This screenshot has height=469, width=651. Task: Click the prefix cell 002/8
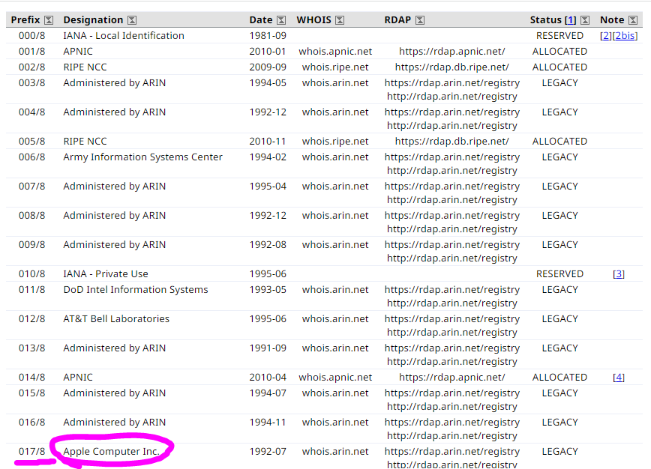tap(32, 67)
